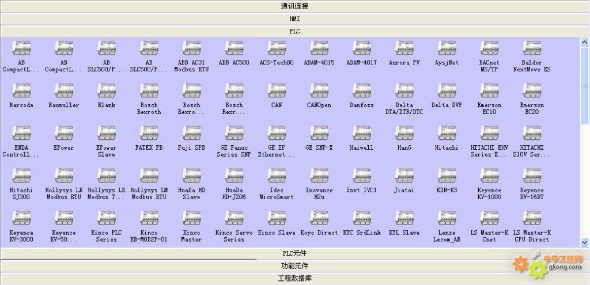The height and width of the screenshot is (285, 590).
Task: Select the EPower Slave icon
Action: point(107,133)
